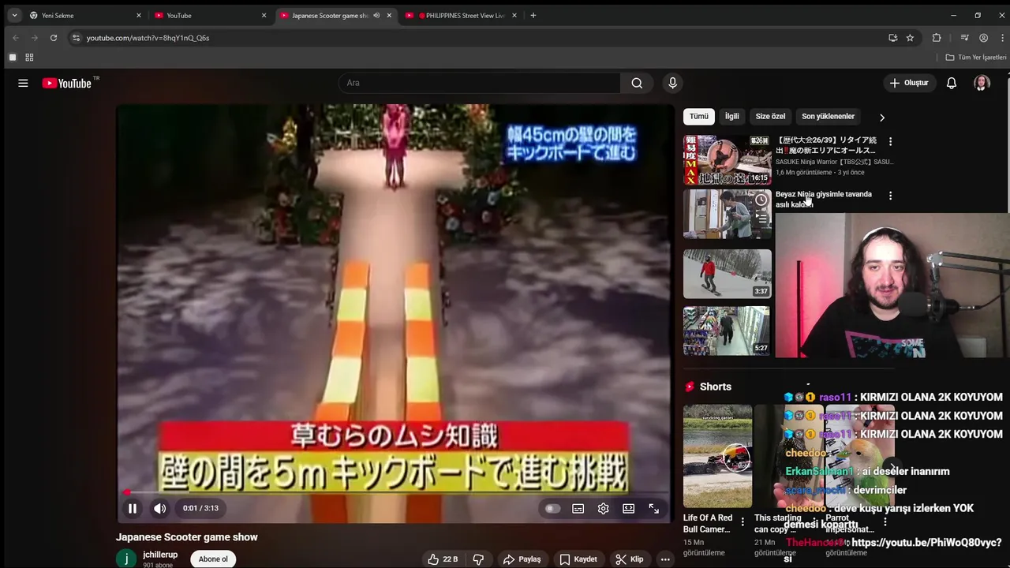Open the jchillerup channel avatar
The height and width of the screenshot is (568, 1010).
[126, 559]
